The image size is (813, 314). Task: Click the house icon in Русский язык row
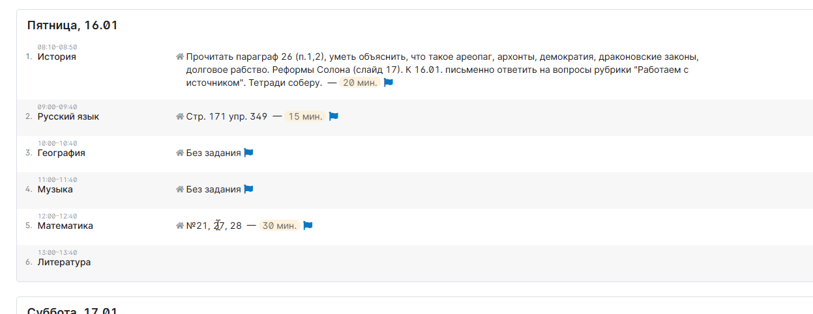180,116
